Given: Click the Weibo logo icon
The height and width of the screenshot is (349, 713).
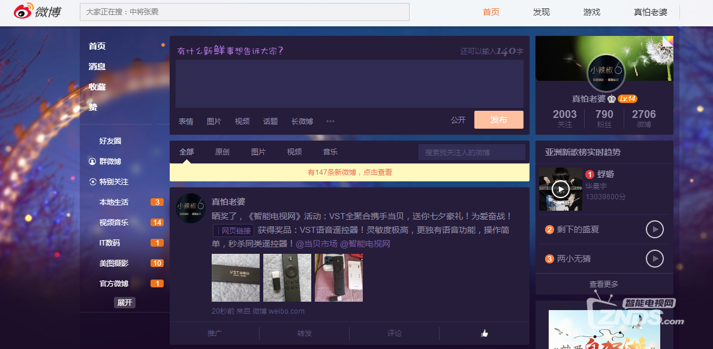Looking at the screenshot, I should [x=24, y=11].
